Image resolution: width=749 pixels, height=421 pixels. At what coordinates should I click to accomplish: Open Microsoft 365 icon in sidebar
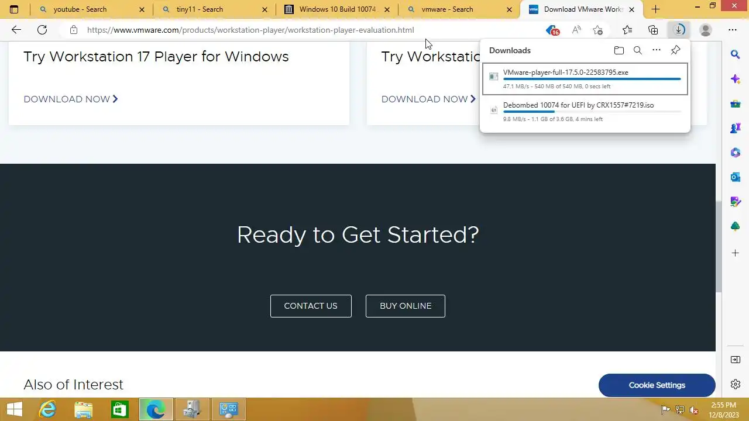(736, 153)
